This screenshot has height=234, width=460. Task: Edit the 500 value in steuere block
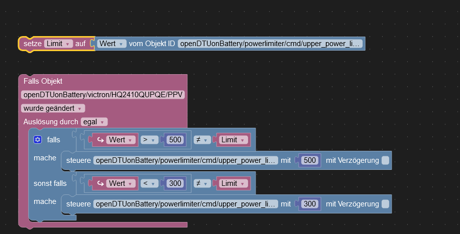pos(310,160)
